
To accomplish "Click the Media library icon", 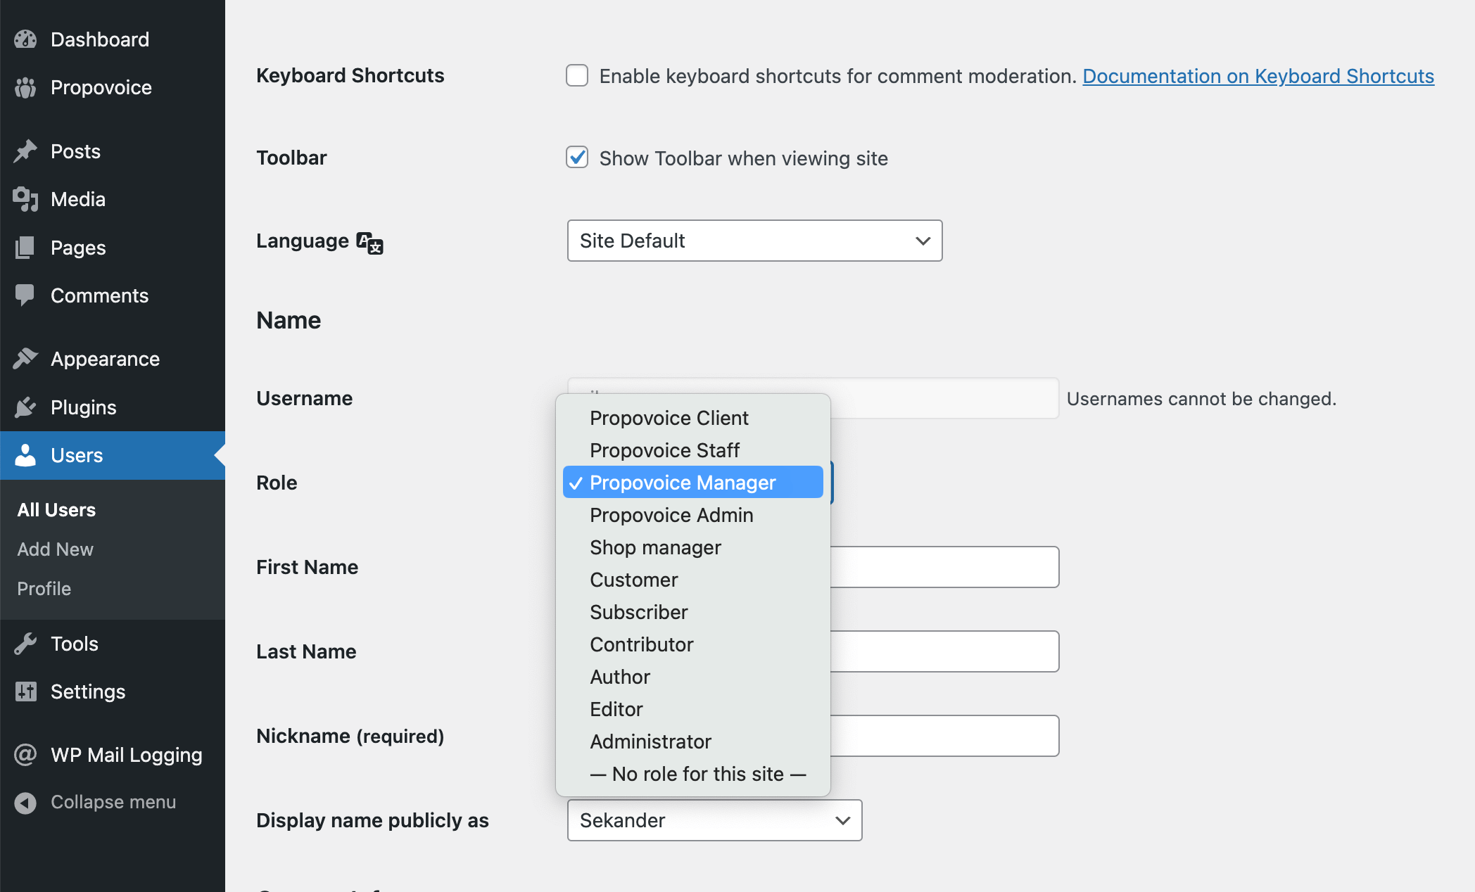I will pyautogui.click(x=25, y=199).
